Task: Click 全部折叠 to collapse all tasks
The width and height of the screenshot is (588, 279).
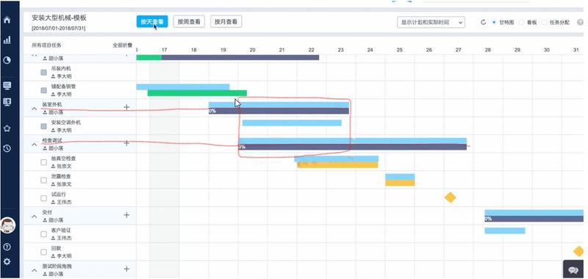Action: point(122,46)
